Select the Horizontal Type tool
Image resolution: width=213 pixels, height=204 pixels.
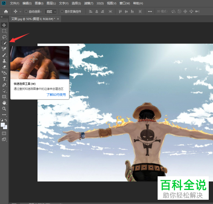[x=4, y=79]
